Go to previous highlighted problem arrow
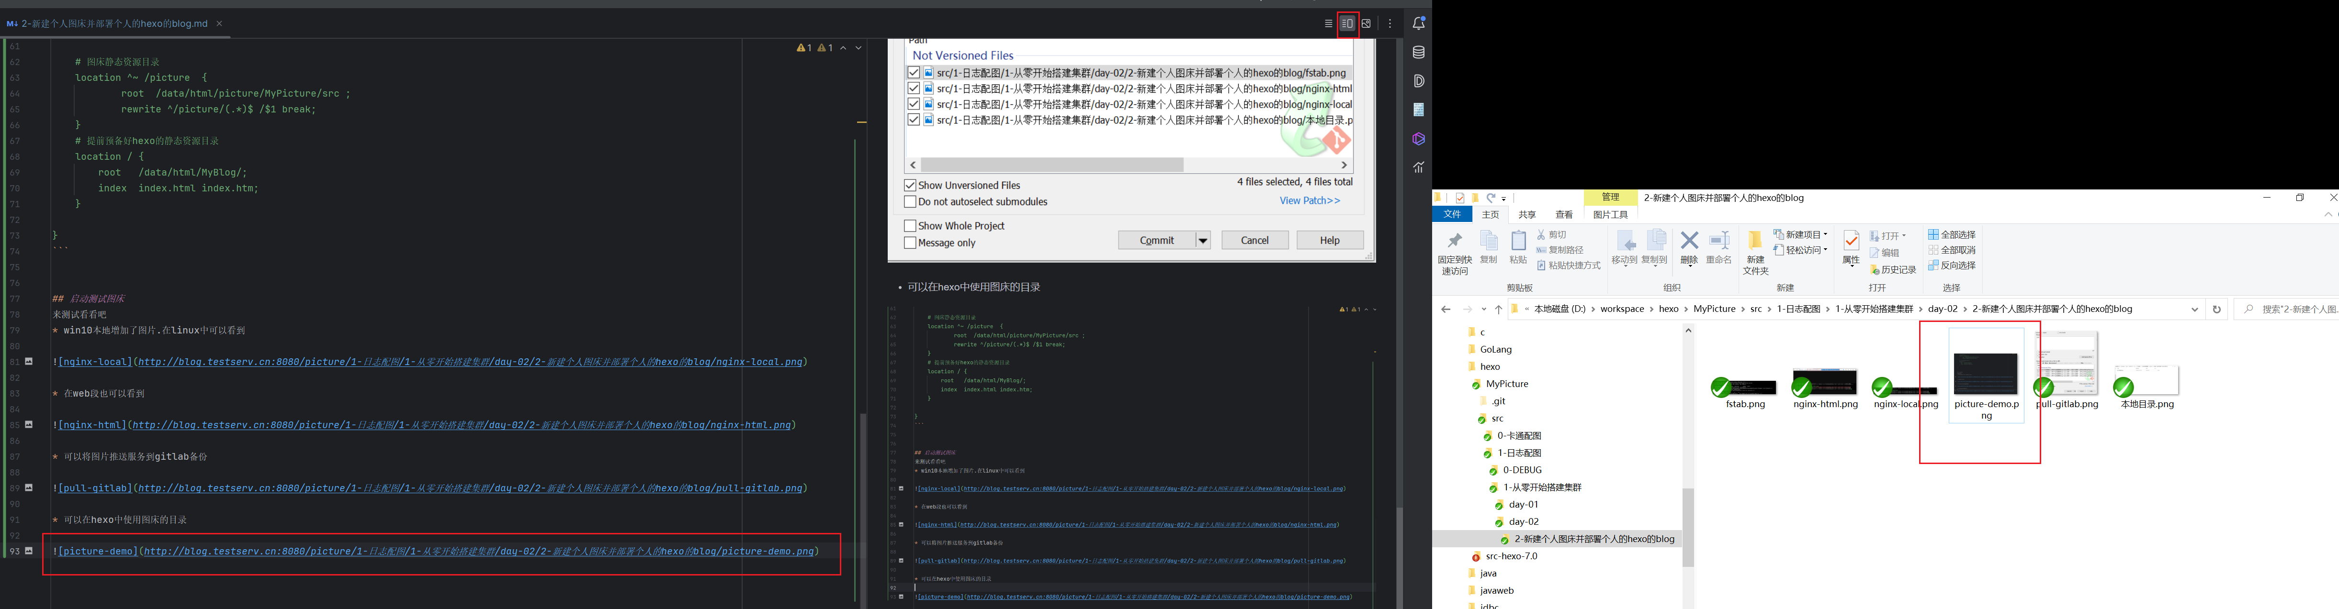 click(844, 47)
